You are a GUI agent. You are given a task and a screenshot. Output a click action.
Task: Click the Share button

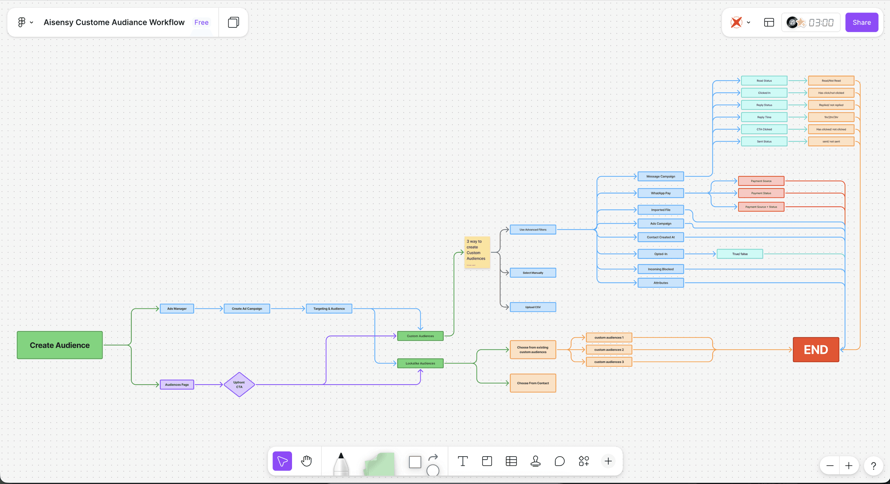[x=861, y=22]
